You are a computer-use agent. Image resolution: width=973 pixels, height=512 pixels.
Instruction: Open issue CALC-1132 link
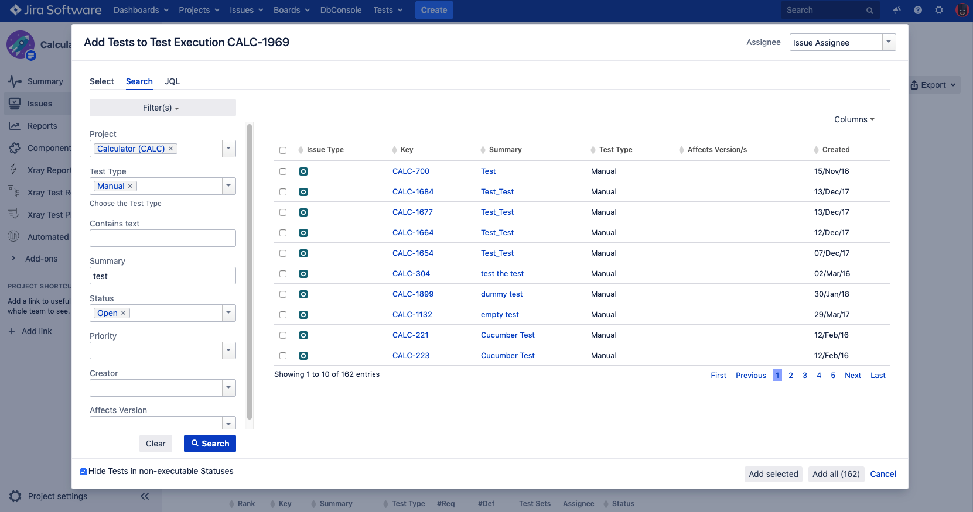pos(412,315)
